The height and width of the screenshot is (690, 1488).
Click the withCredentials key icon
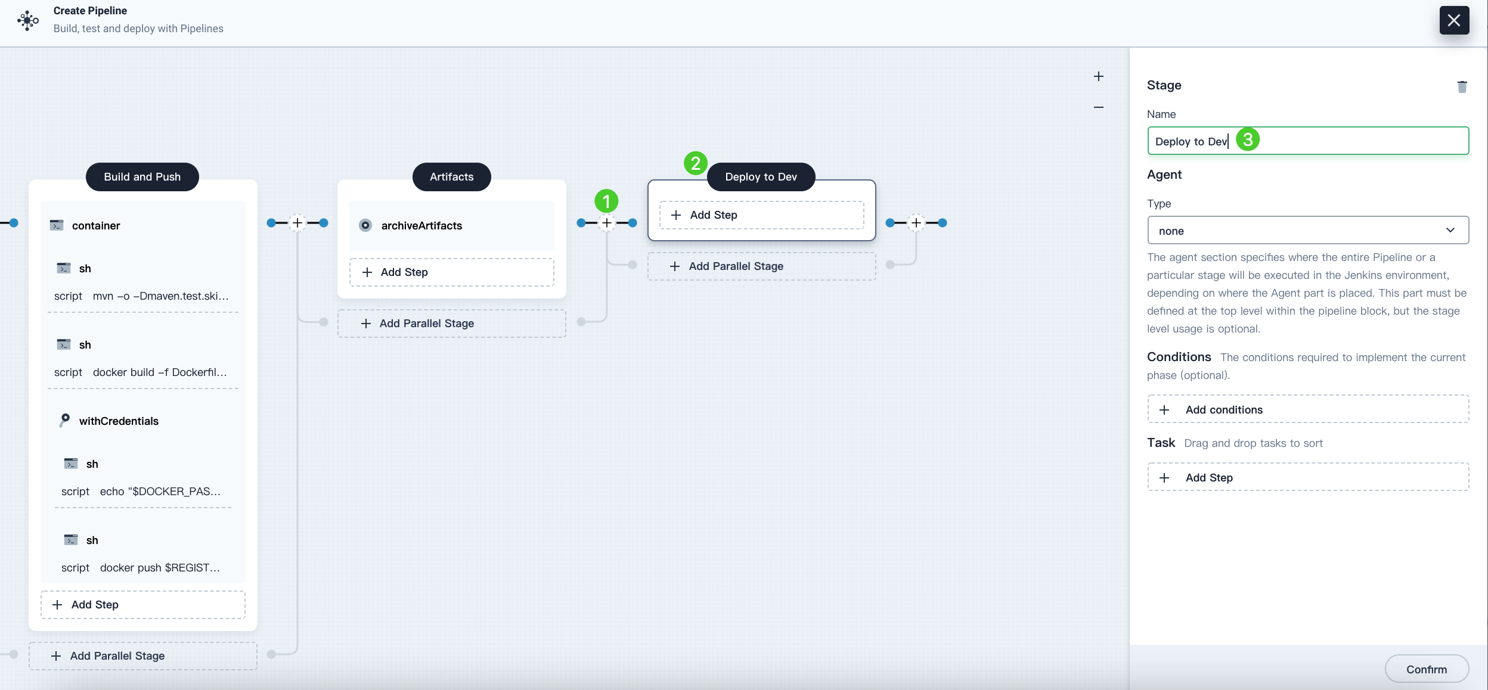pos(64,420)
